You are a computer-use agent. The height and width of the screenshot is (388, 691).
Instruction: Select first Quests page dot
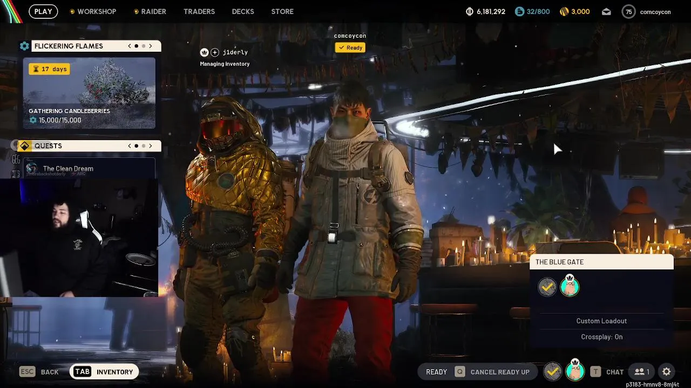click(136, 146)
